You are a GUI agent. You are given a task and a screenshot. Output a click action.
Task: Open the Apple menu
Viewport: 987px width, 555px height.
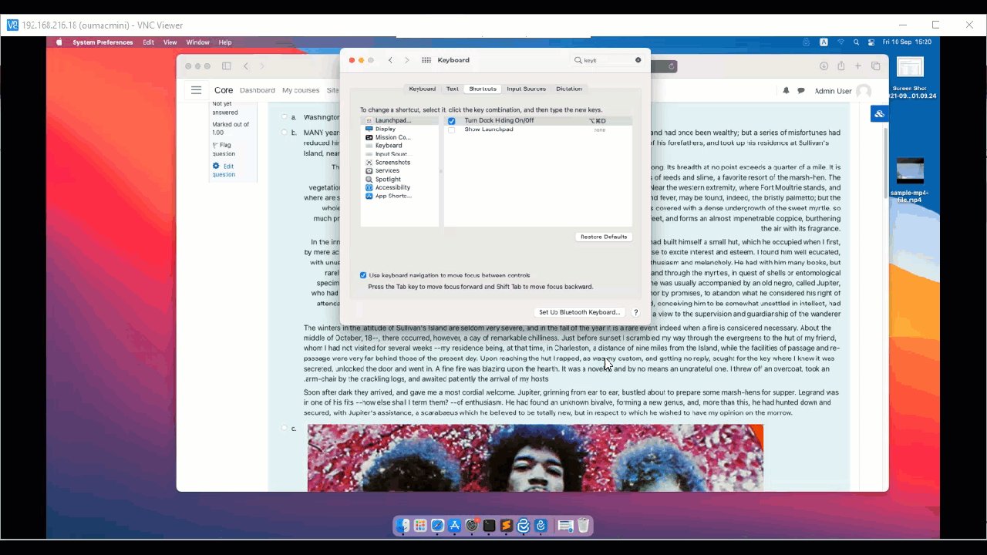click(59, 42)
